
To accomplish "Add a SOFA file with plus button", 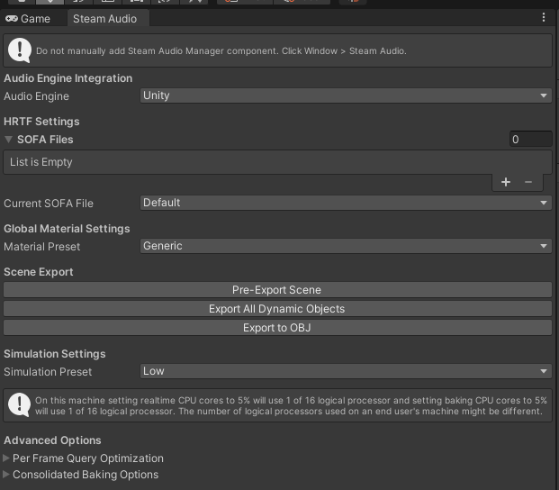I will [506, 182].
